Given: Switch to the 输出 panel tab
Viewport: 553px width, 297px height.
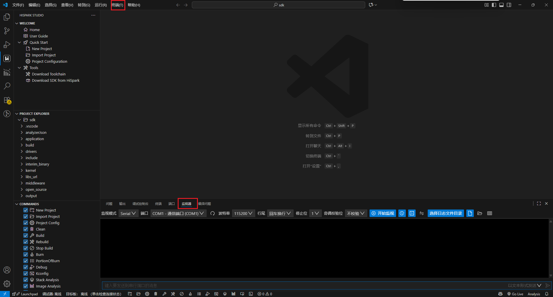Looking at the screenshot, I should [122, 204].
